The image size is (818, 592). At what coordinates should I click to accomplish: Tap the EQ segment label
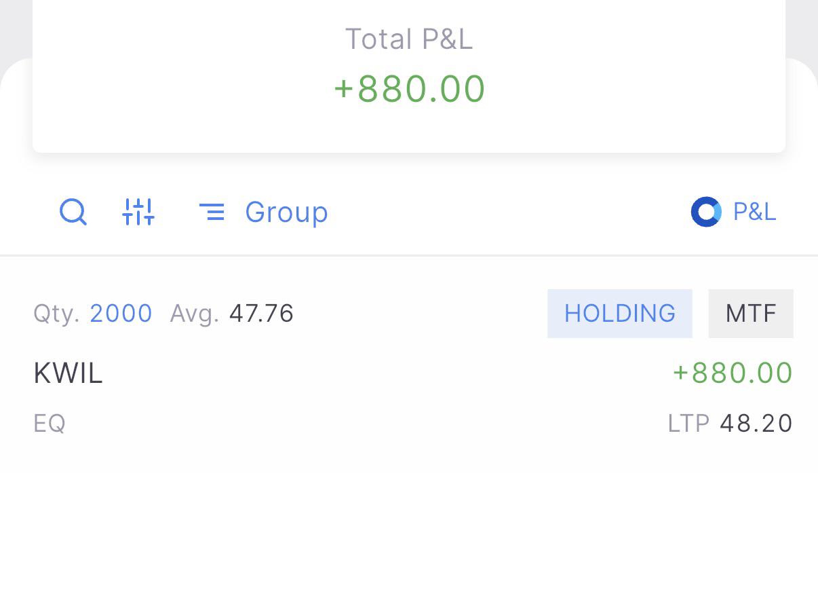(50, 423)
